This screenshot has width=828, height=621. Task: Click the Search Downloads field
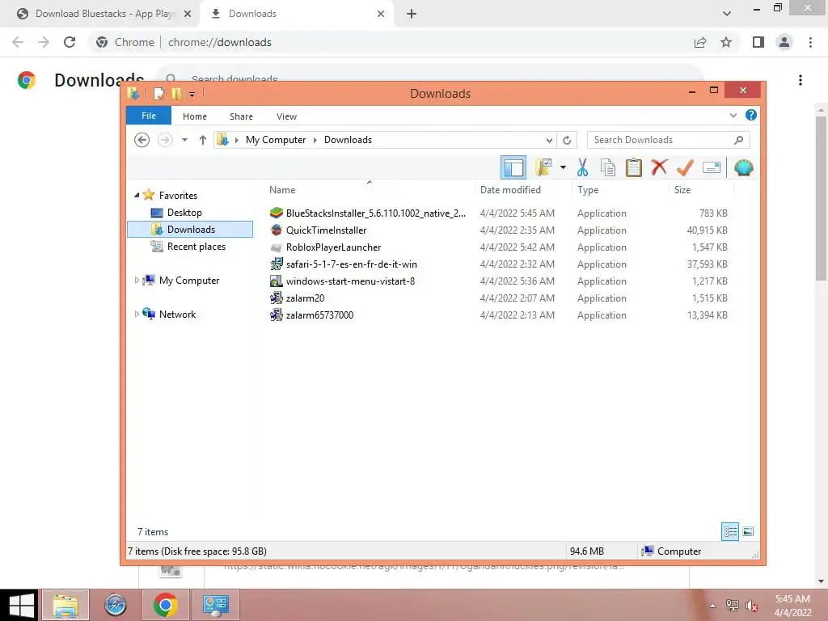[x=668, y=140]
